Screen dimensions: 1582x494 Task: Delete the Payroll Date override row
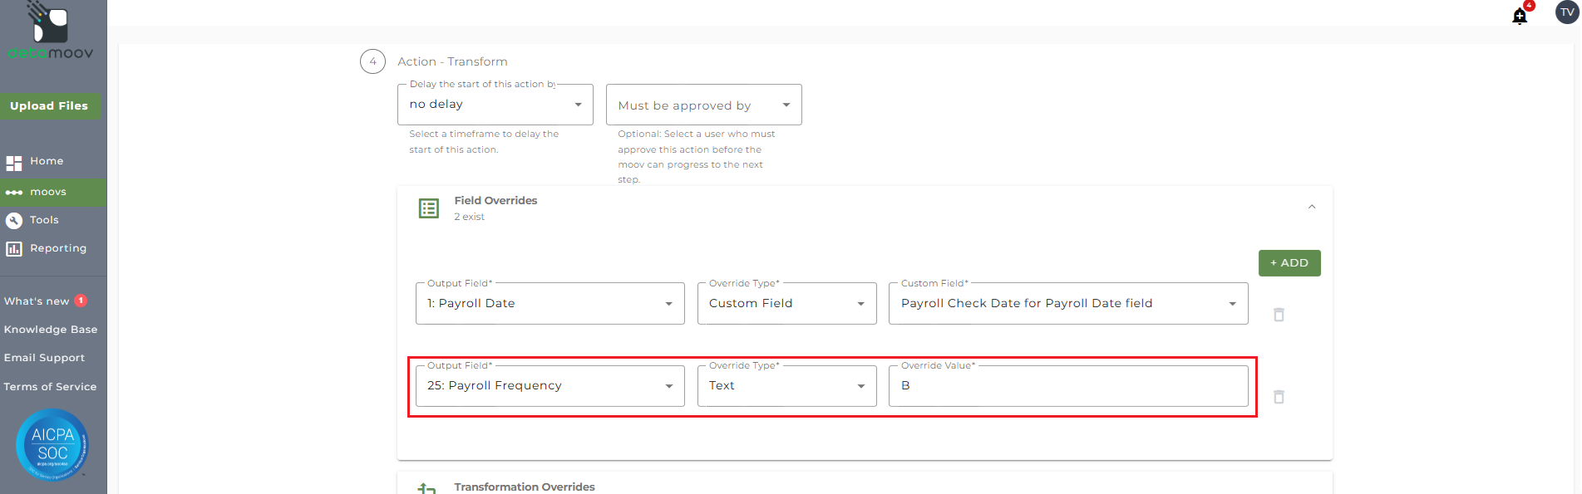click(1279, 315)
